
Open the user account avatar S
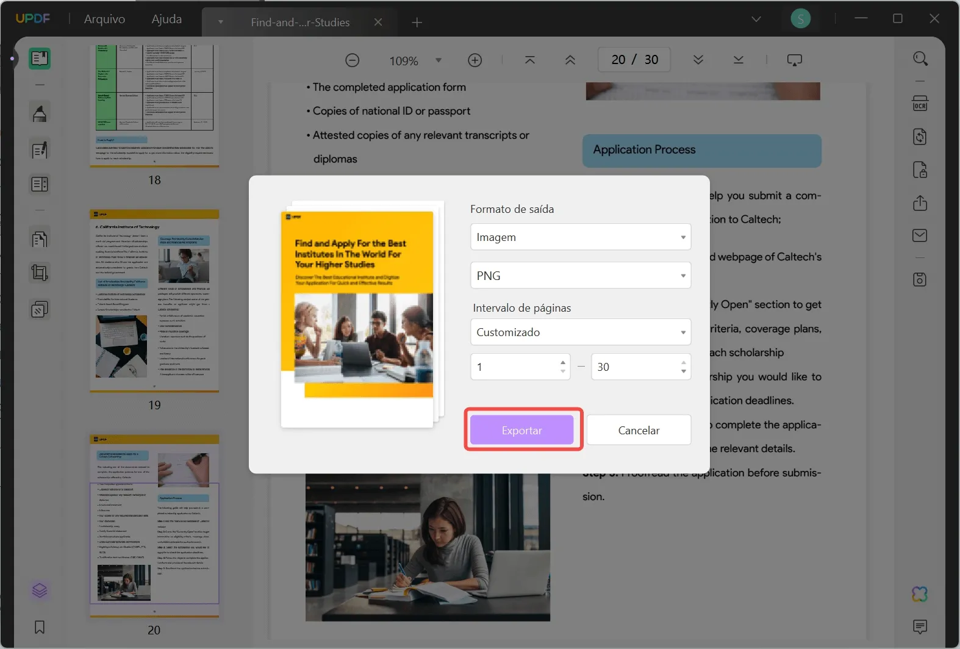pyautogui.click(x=801, y=19)
